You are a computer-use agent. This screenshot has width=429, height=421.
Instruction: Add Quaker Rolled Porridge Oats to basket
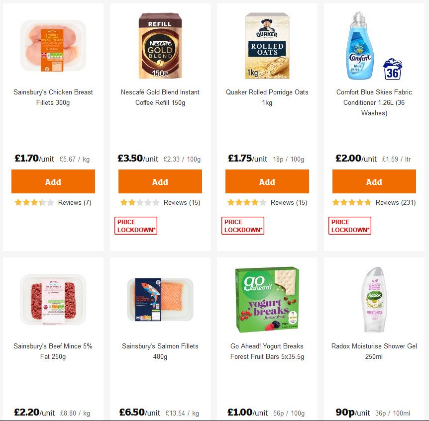(x=267, y=181)
